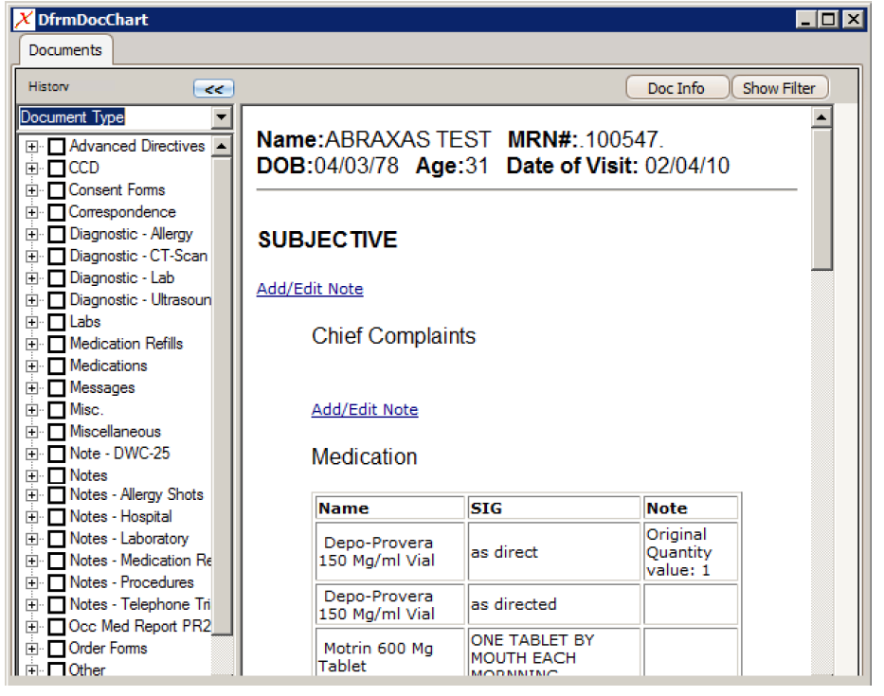Expand the Notes tree node

click(32, 476)
